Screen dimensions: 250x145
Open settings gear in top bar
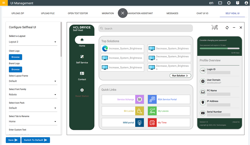(229, 3)
